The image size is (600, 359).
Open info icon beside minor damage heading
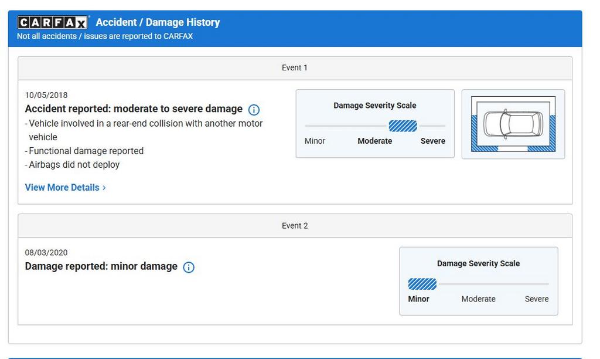189,267
